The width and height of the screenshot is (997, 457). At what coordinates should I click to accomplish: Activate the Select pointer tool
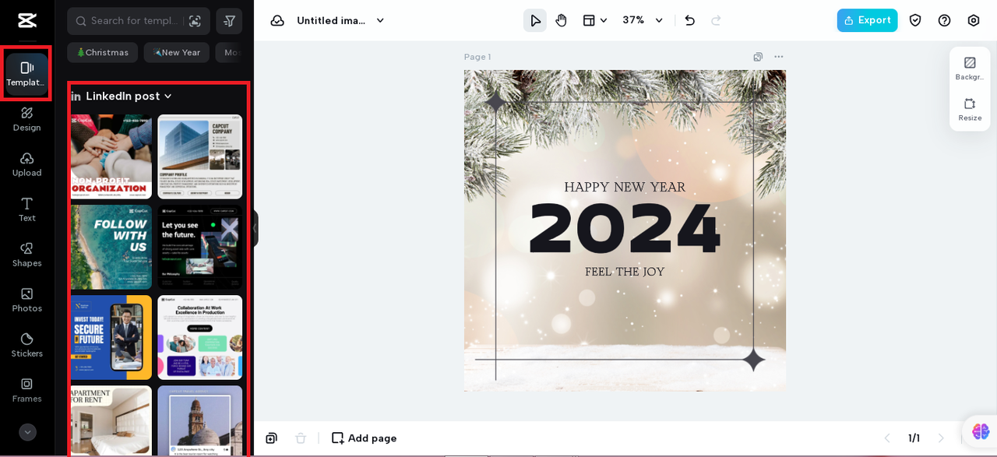pyautogui.click(x=535, y=20)
